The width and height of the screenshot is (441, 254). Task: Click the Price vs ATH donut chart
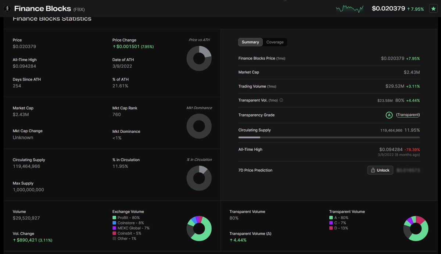[x=199, y=58]
